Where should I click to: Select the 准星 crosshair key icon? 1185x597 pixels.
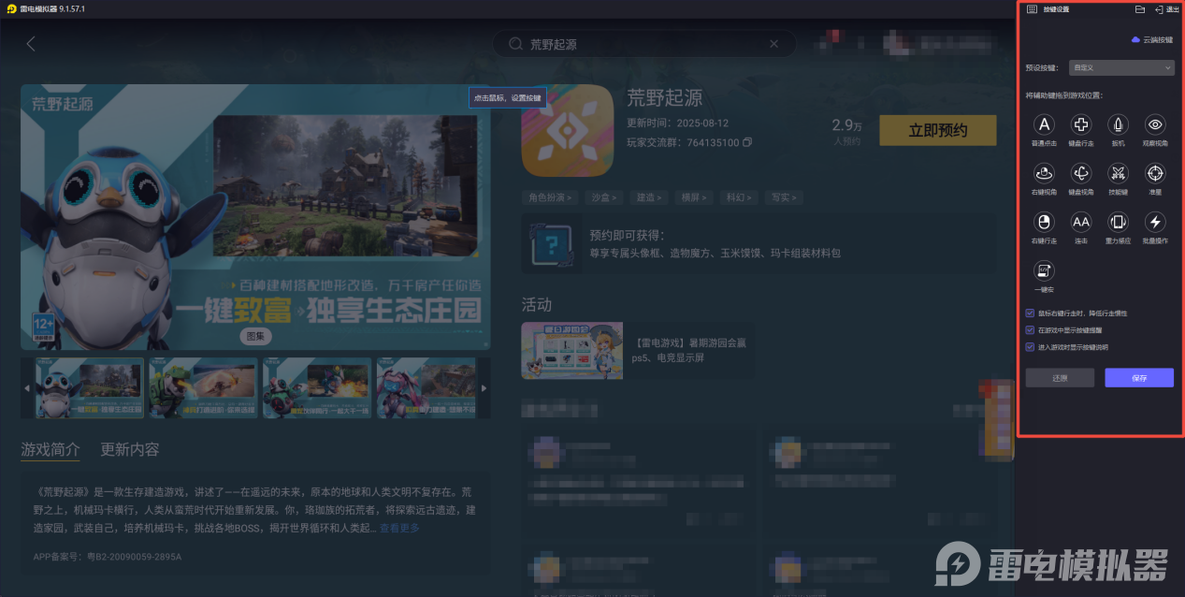[x=1154, y=173]
